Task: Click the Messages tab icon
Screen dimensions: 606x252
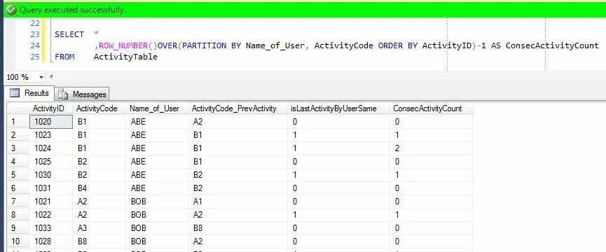Action: pos(63,94)
